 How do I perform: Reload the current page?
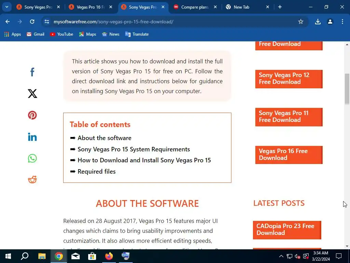[32, 22]
